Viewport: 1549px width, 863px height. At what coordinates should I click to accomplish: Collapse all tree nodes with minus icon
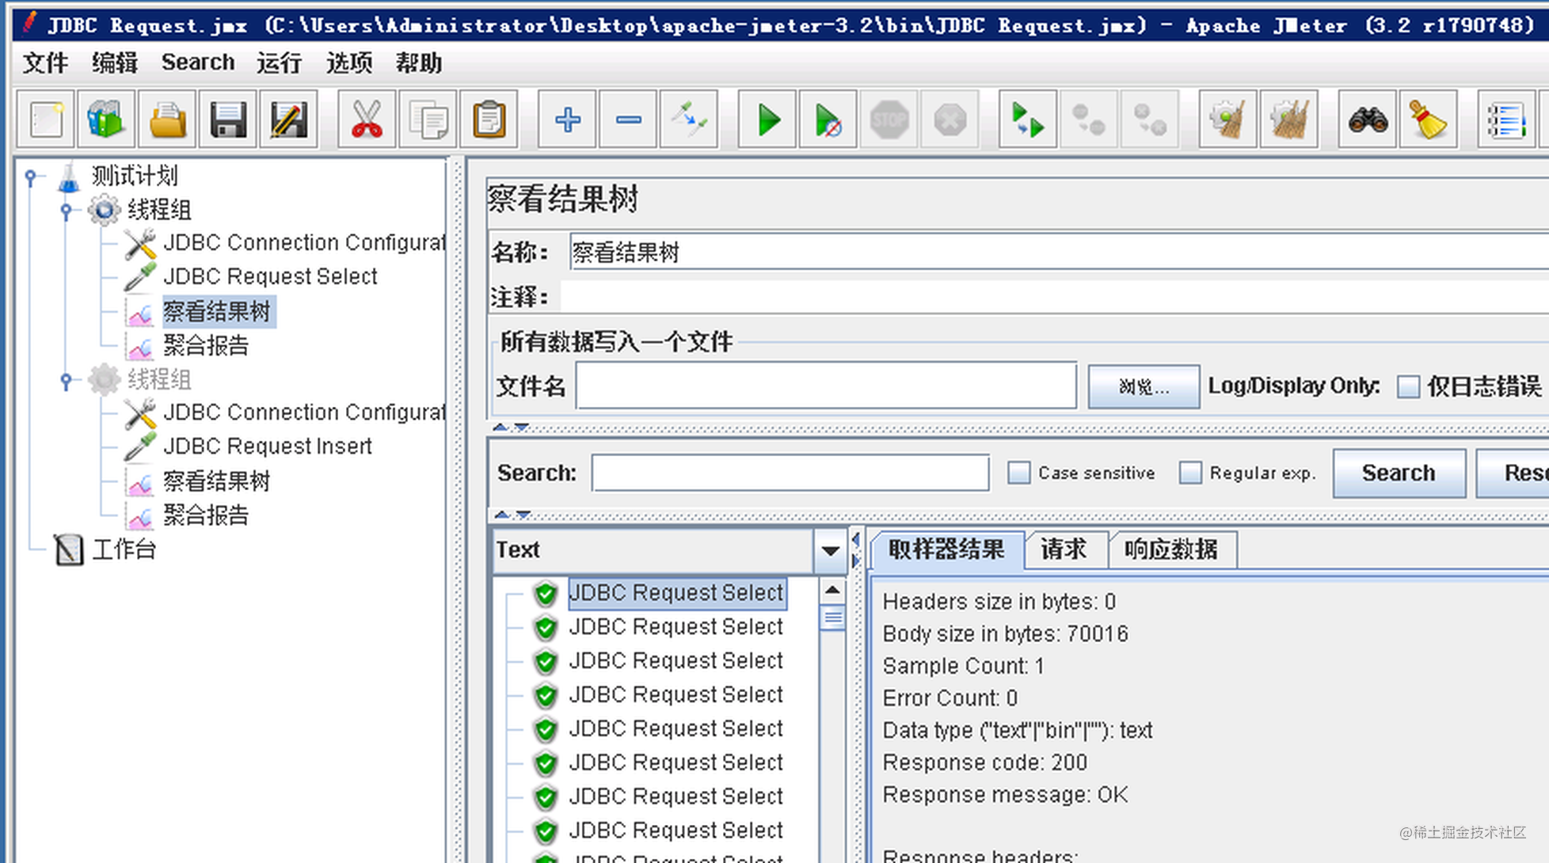(x=627, y=120)
